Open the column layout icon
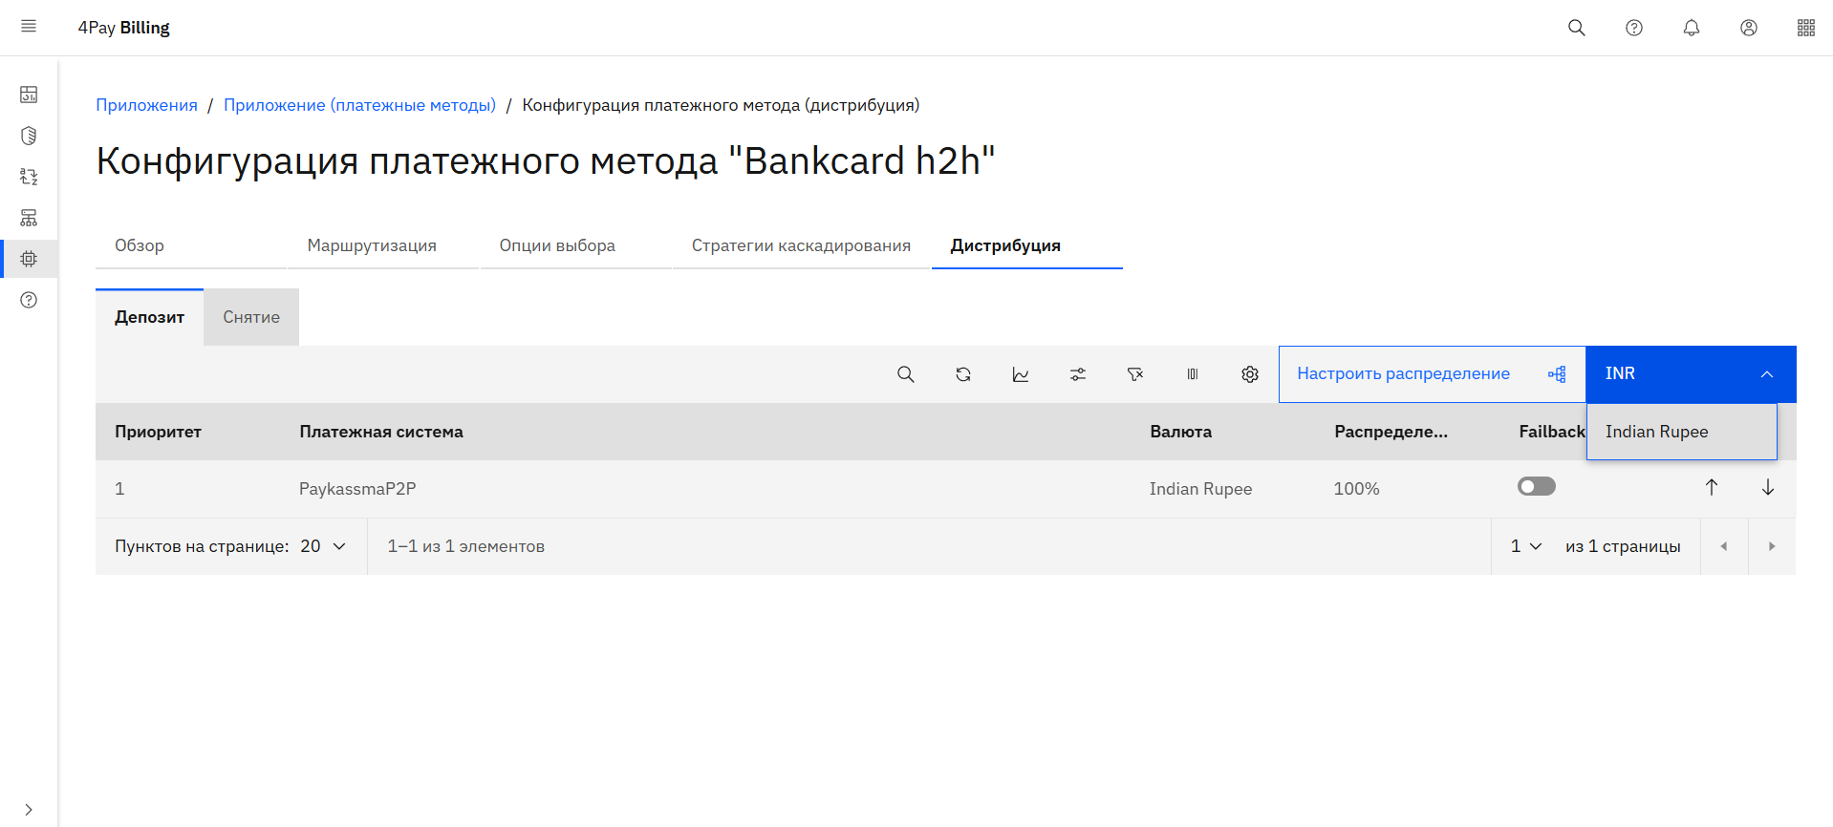 (1192, 374)
